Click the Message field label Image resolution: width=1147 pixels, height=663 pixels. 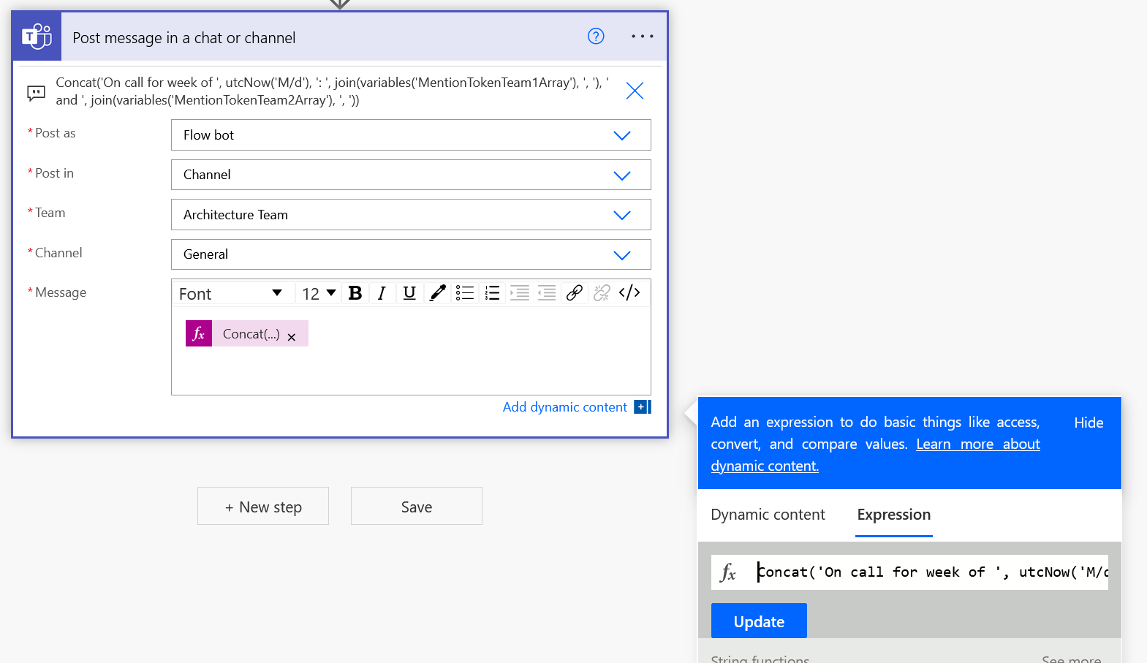coord(61,292)
